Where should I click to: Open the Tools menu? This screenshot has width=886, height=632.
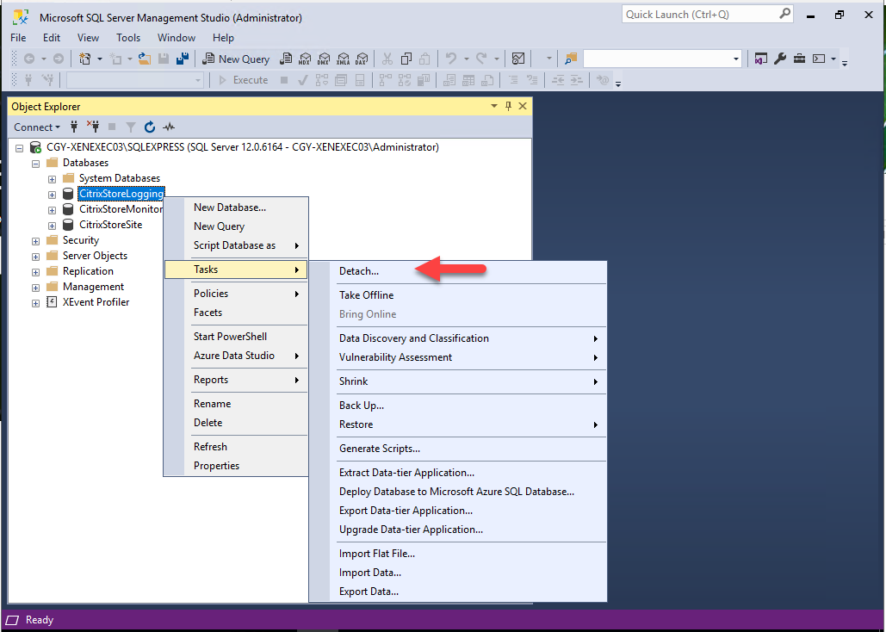[128, 38]
